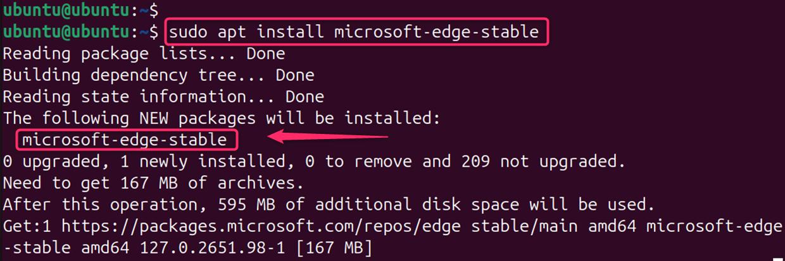Click the 'Building dependency tree' text

point(134,75)
